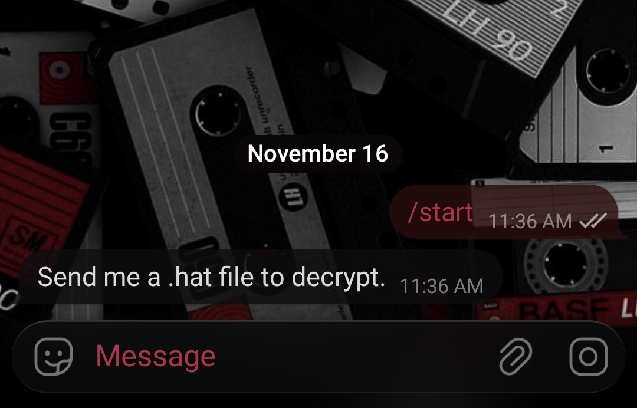Click the November 16 date badge
Image resolution: width=637 pixels, height=408 pixels.
coord(318,154)
